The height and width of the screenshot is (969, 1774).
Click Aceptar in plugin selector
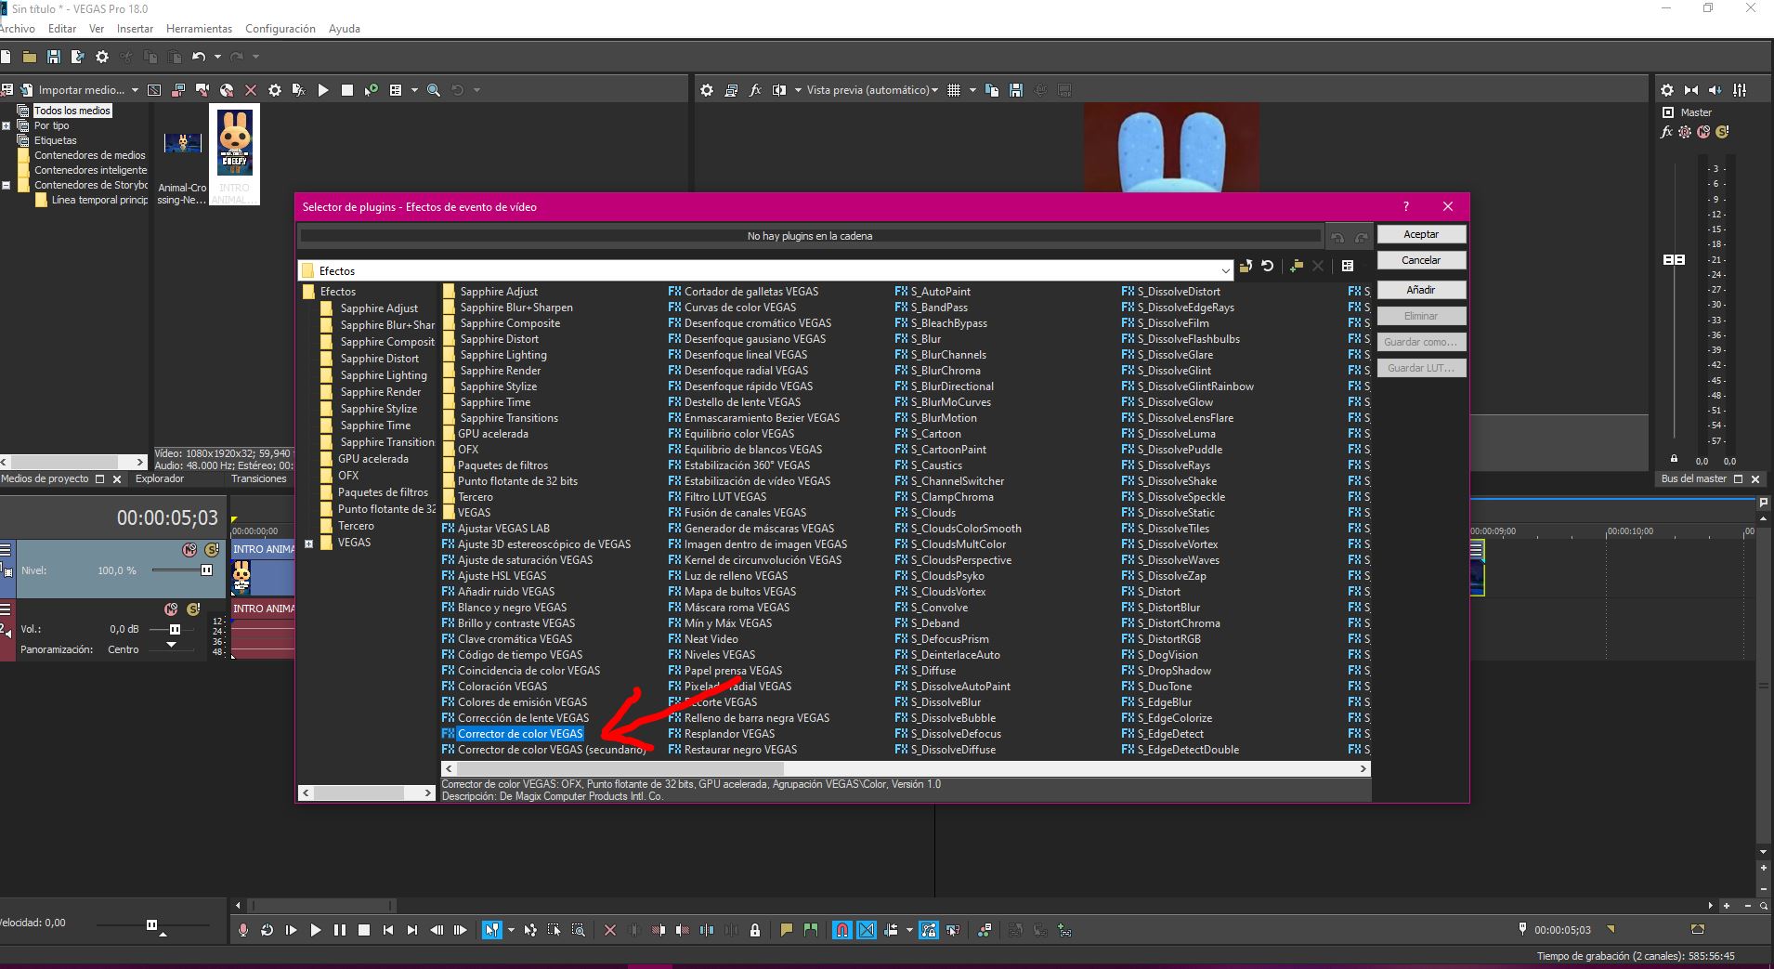(x=1421, y=234)
